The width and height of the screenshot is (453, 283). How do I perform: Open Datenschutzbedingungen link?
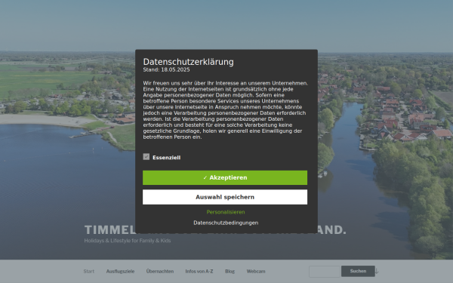[x=226, y=223]
